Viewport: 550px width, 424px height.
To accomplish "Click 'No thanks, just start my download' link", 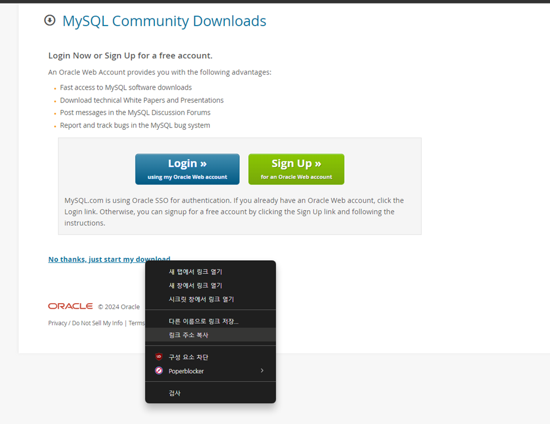I will click(109, 259).
